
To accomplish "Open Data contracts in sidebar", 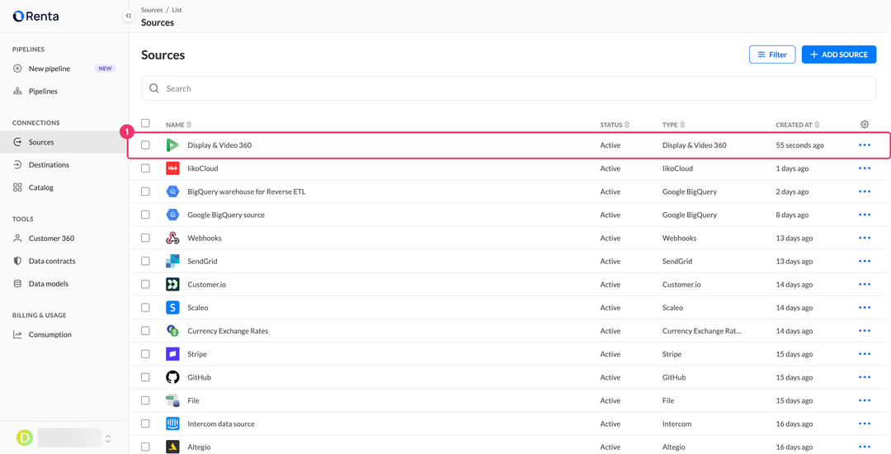I will click(x=64, y=262).
